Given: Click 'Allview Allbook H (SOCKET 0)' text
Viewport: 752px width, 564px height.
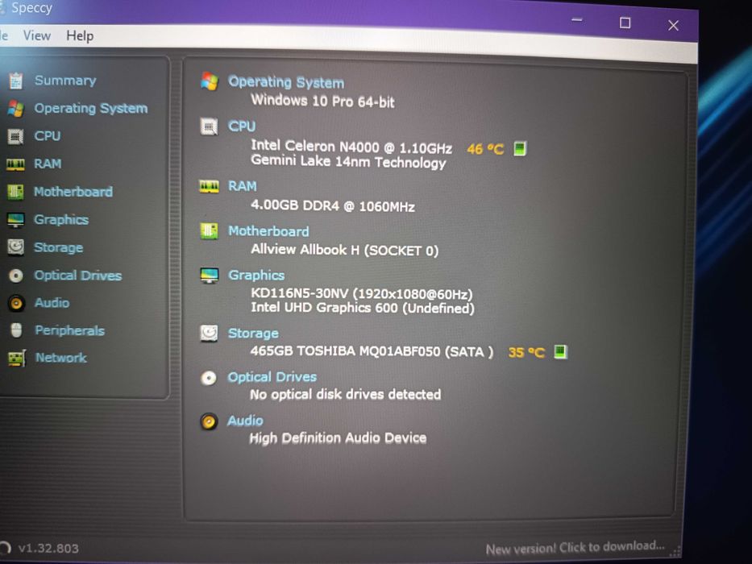Looking at the screenshot, I should (345, 250).
